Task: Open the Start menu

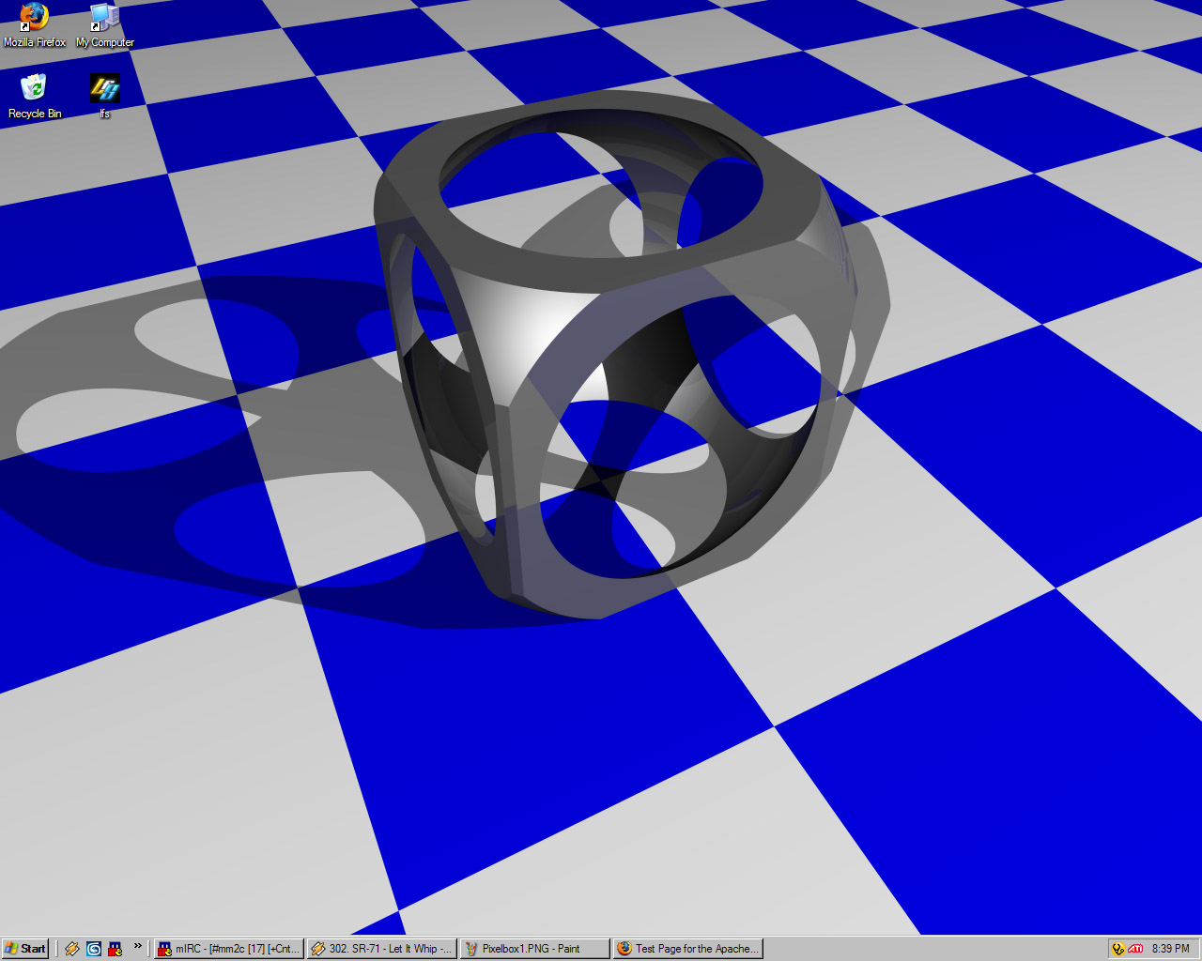Action: point(25,949)
